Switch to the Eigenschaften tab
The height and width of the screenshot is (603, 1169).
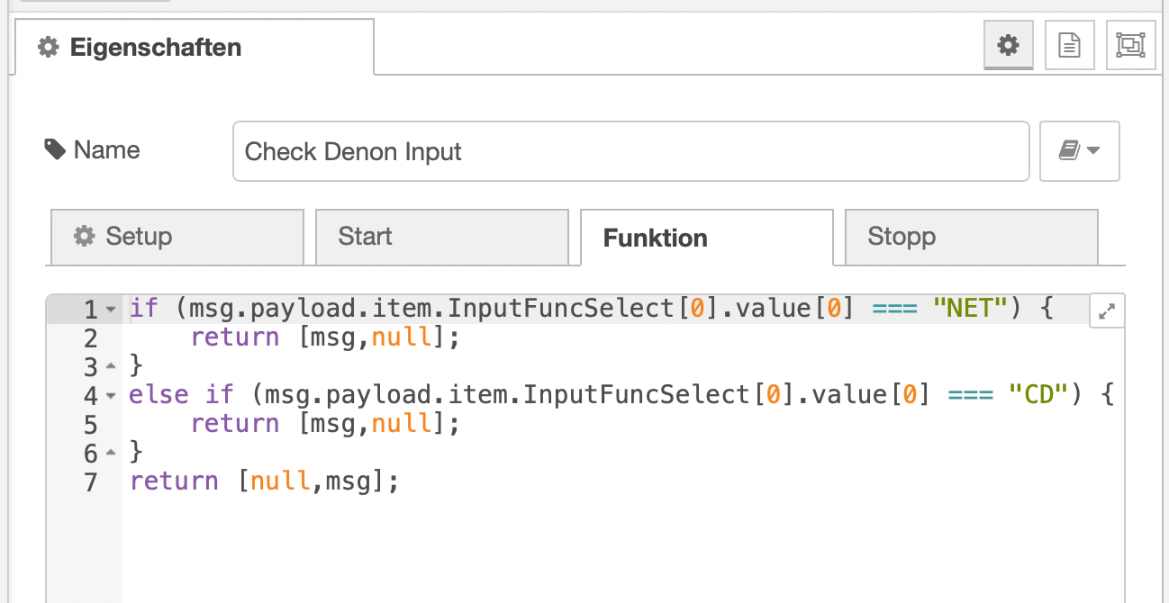pos(194,47)
